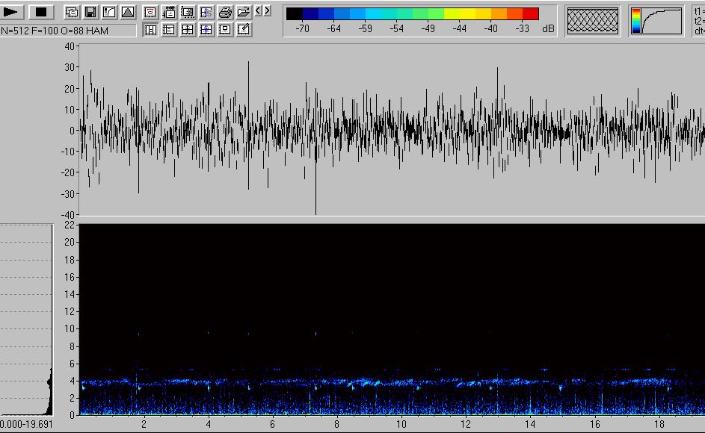
Task: Toggle the cursor button with blue crosshair
Action: [206, 29]
